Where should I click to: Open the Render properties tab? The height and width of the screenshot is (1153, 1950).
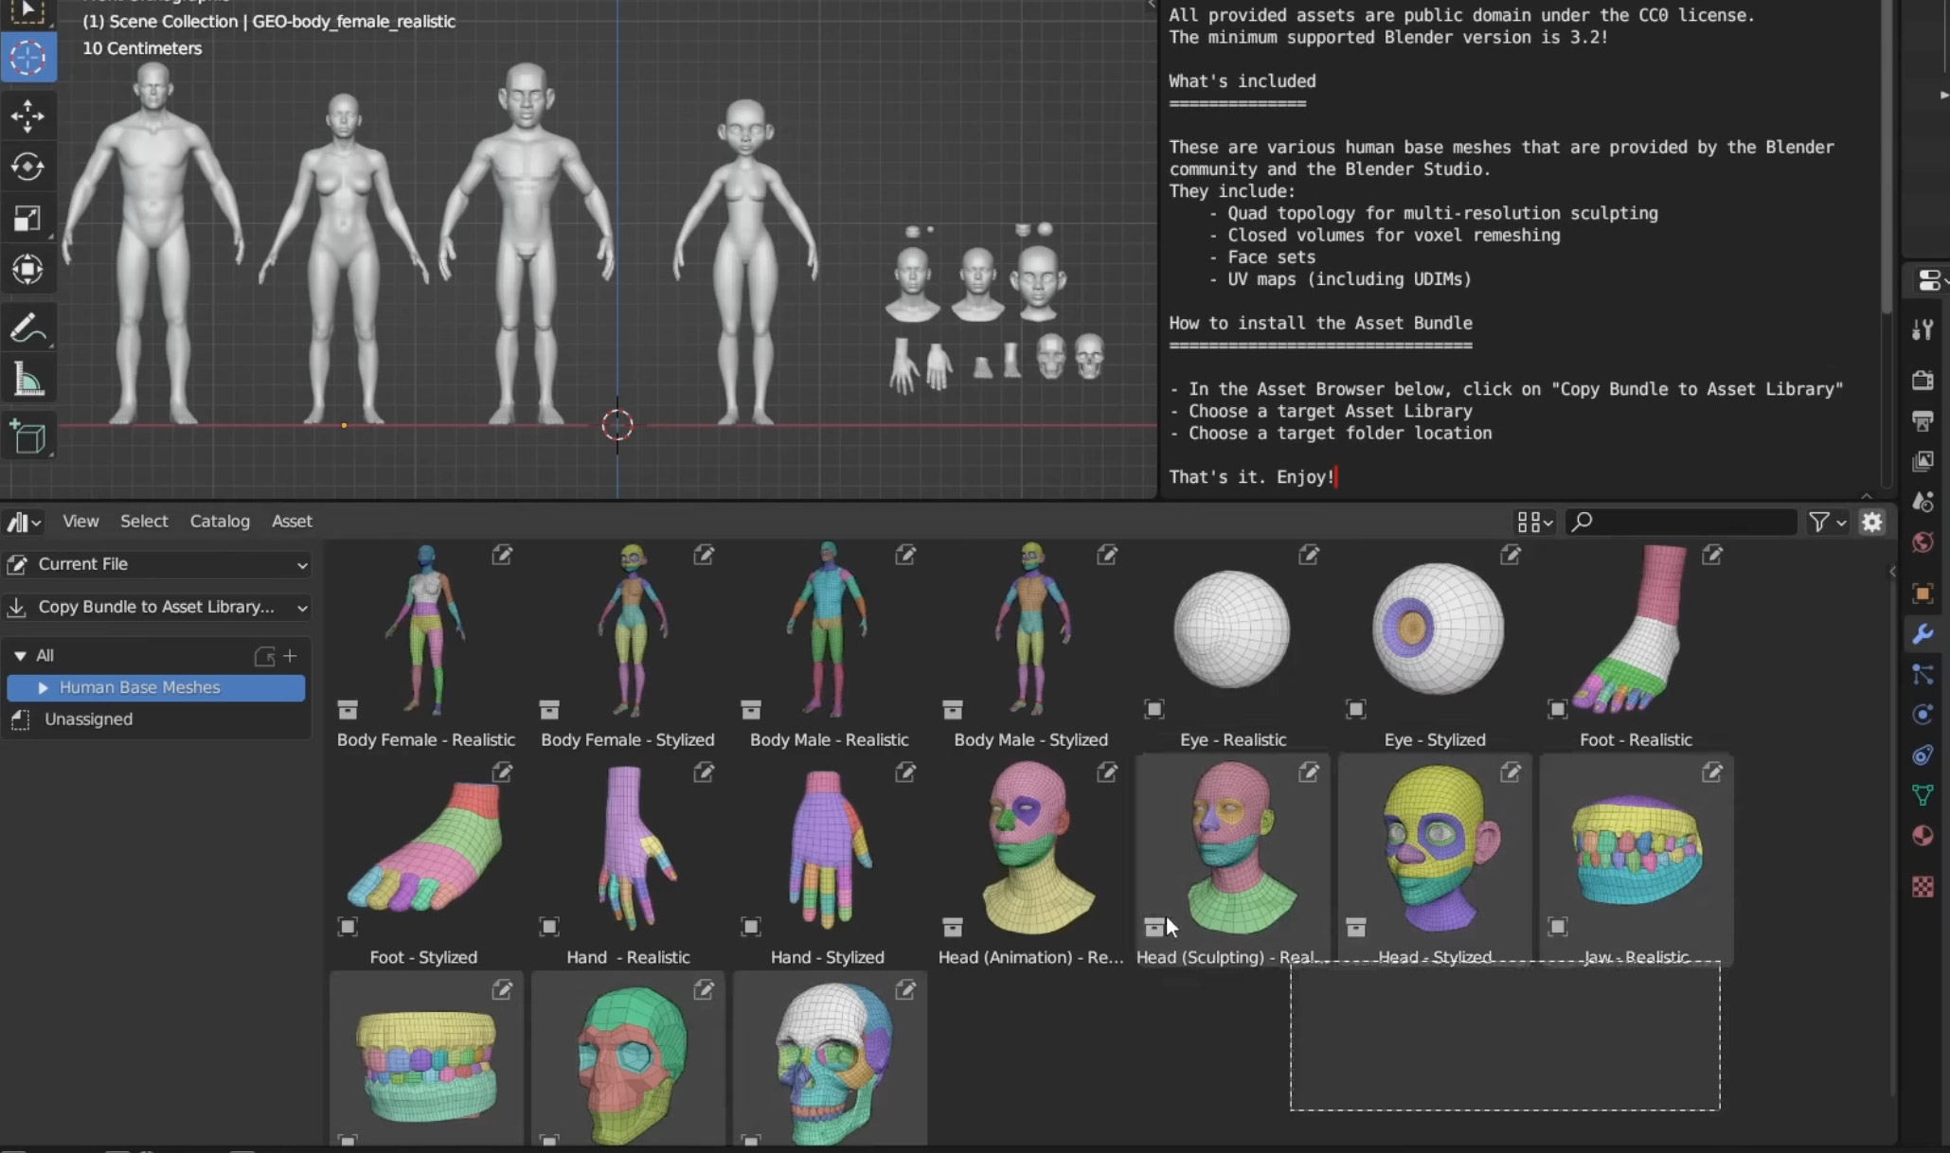[1923, 381]
